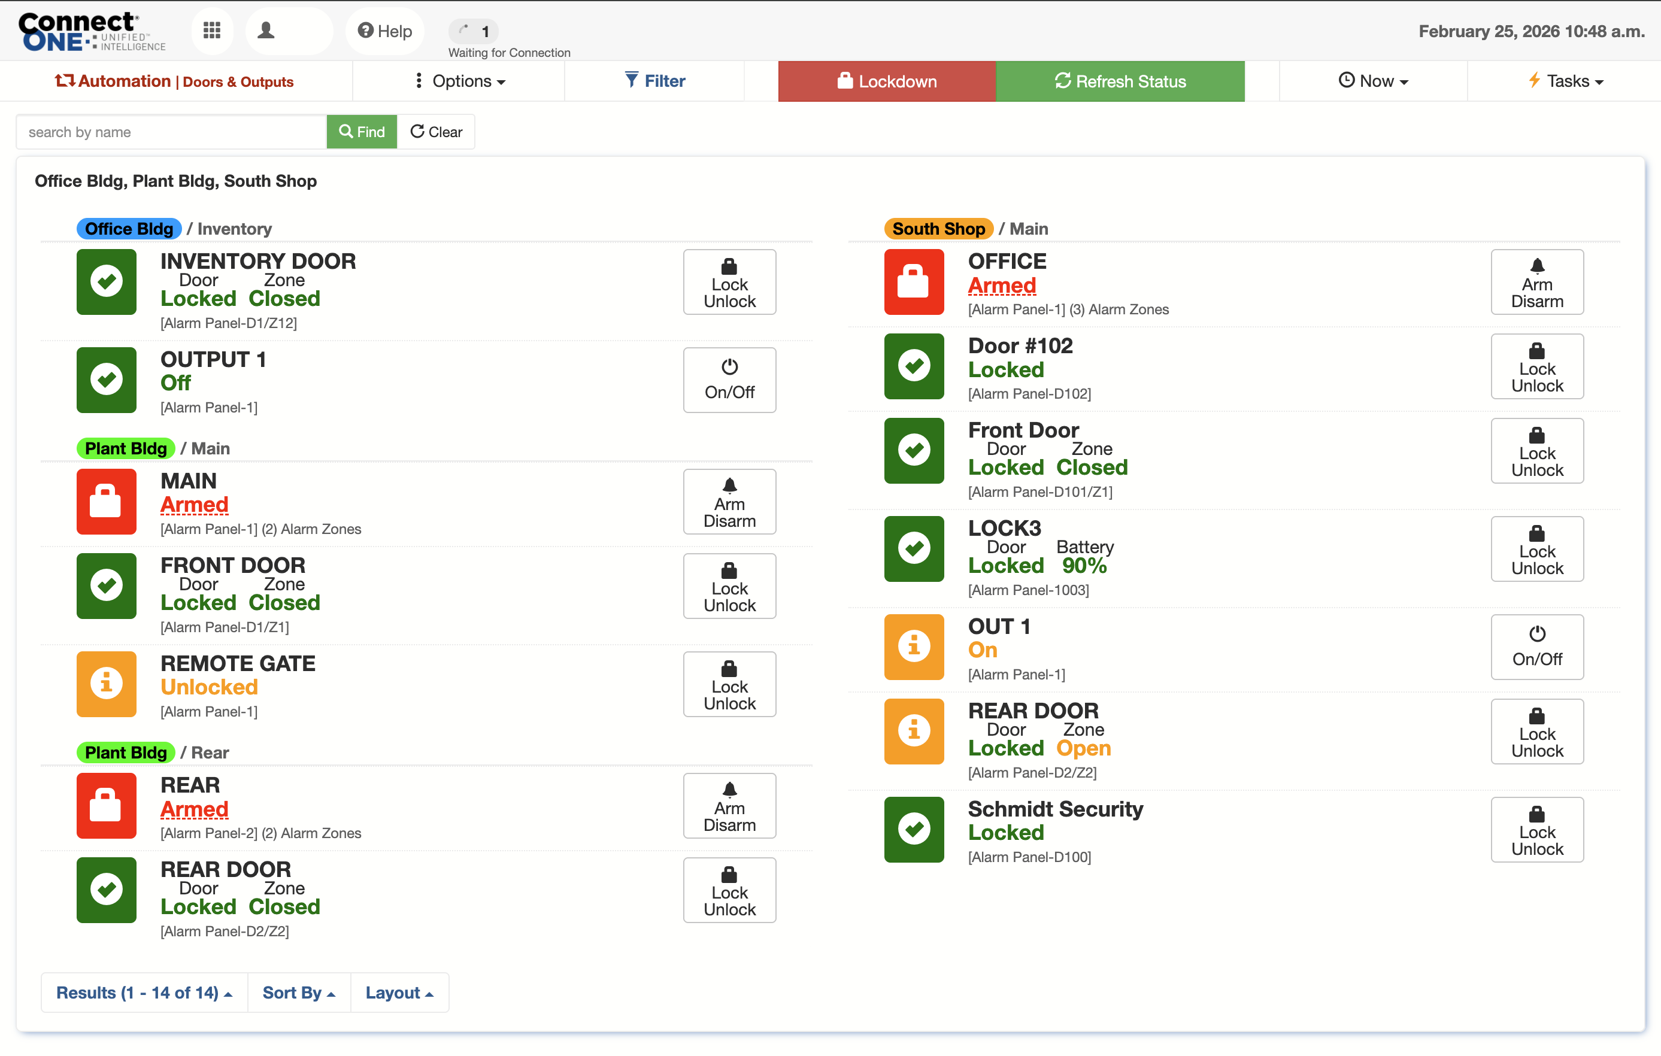Image resolution: width=1661 pixels, height=1056 pixels.
Task: Click the apps grid icon in the header
Action: click(x=213, y=31)
